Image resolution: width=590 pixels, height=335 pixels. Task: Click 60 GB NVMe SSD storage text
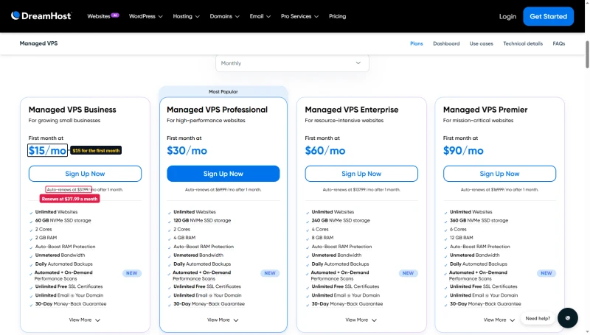[x=63, y=220]
